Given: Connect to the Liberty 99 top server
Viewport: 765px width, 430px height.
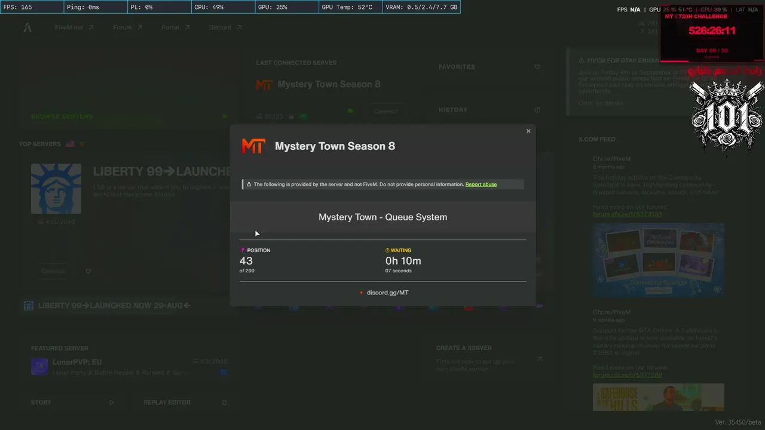Looking at the screenshot, I should click(x=53, y=271).
